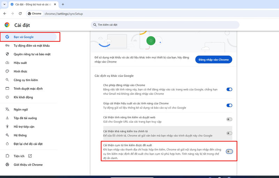Click the browser forward arrow
Image resolution: width=279 pixels, height=178 pixels.
tap(12, 14)
